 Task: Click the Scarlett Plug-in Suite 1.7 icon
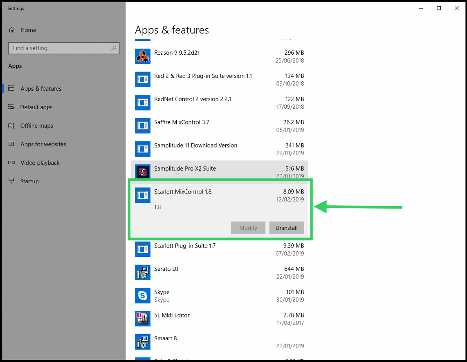(142, 249)
